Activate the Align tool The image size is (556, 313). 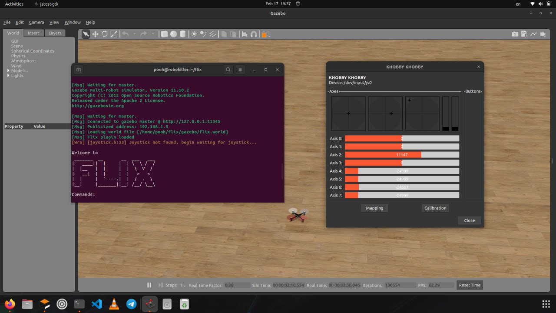(245, 34)
